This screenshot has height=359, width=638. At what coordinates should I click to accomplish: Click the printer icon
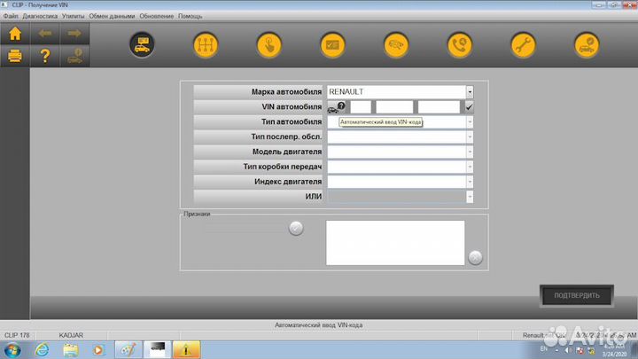pyautogui.click(x=15, y=56)
